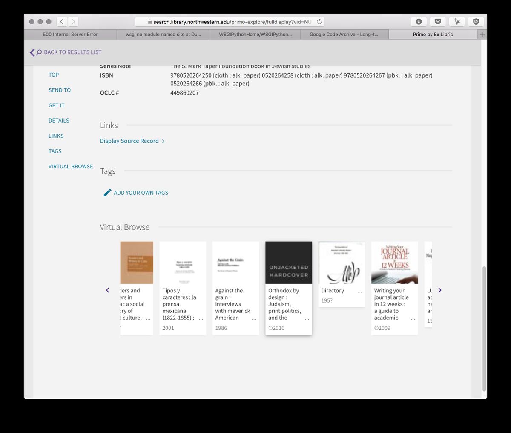Click the 195? date under Directory
Image resolution: width=511 pixels, height=433 pixels.
pyautogui.click(x=327, y=301)
